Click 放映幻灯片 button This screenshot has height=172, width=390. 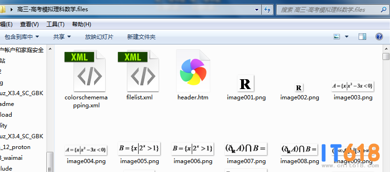[x=99, y=37]
